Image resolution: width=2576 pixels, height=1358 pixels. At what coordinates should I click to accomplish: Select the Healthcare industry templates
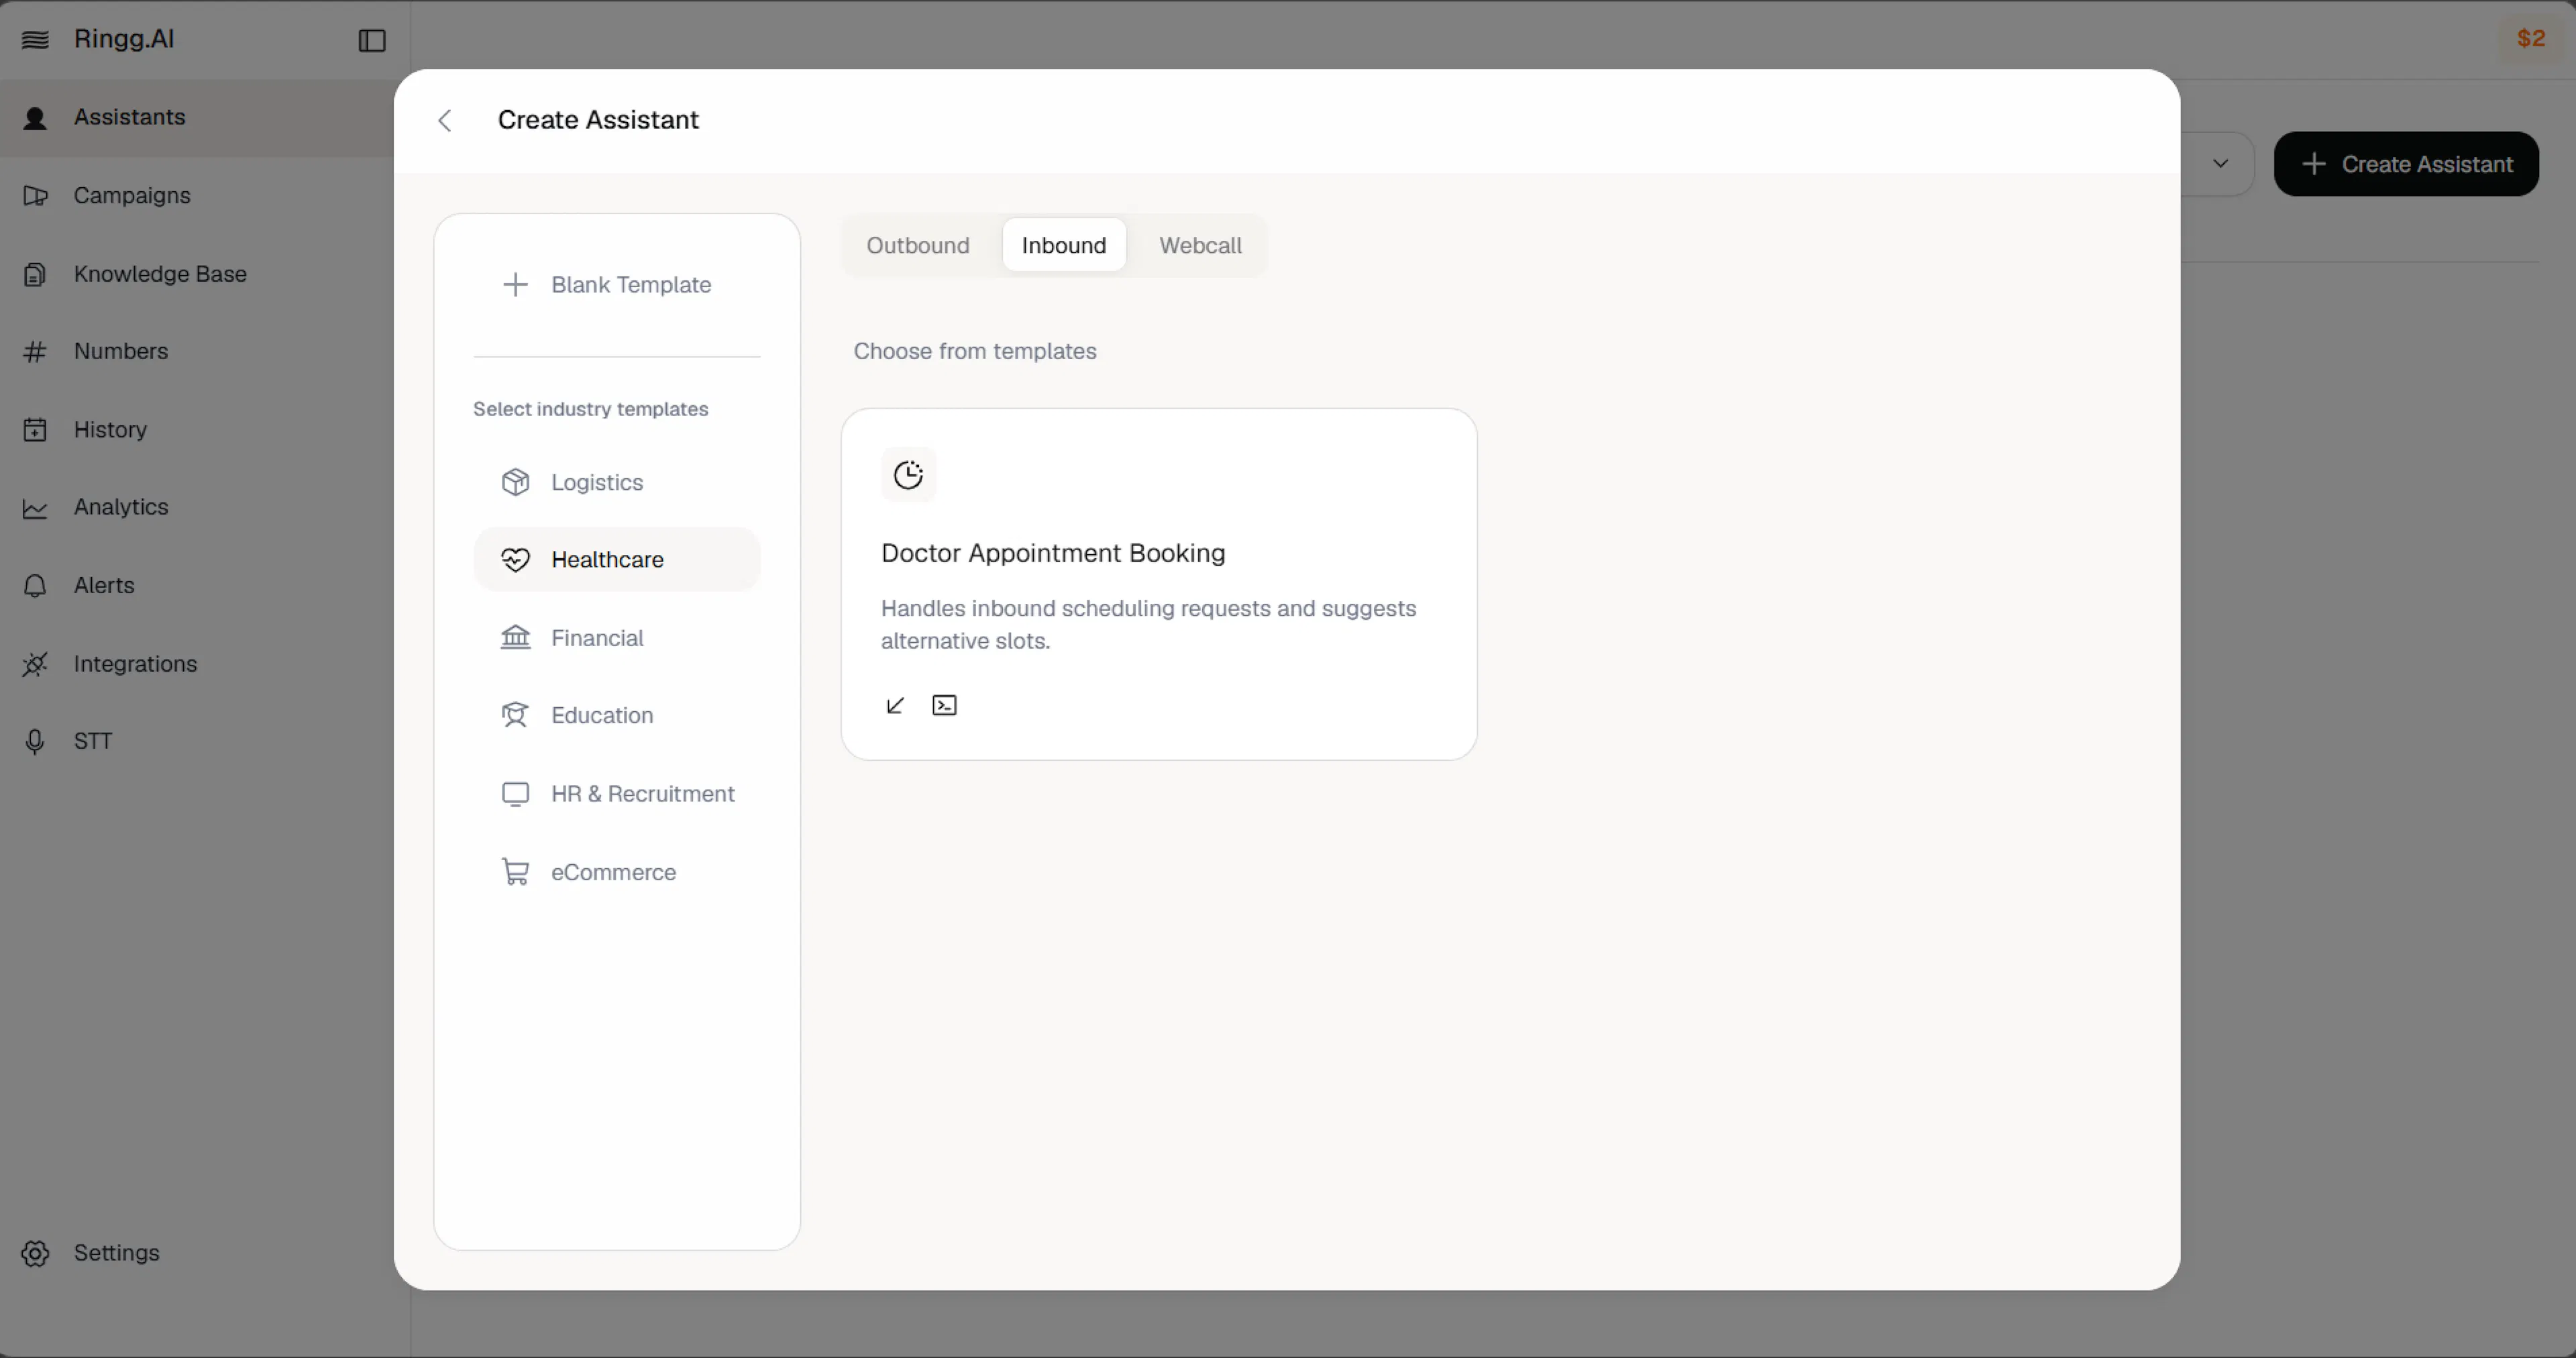(x=617, y=560)
